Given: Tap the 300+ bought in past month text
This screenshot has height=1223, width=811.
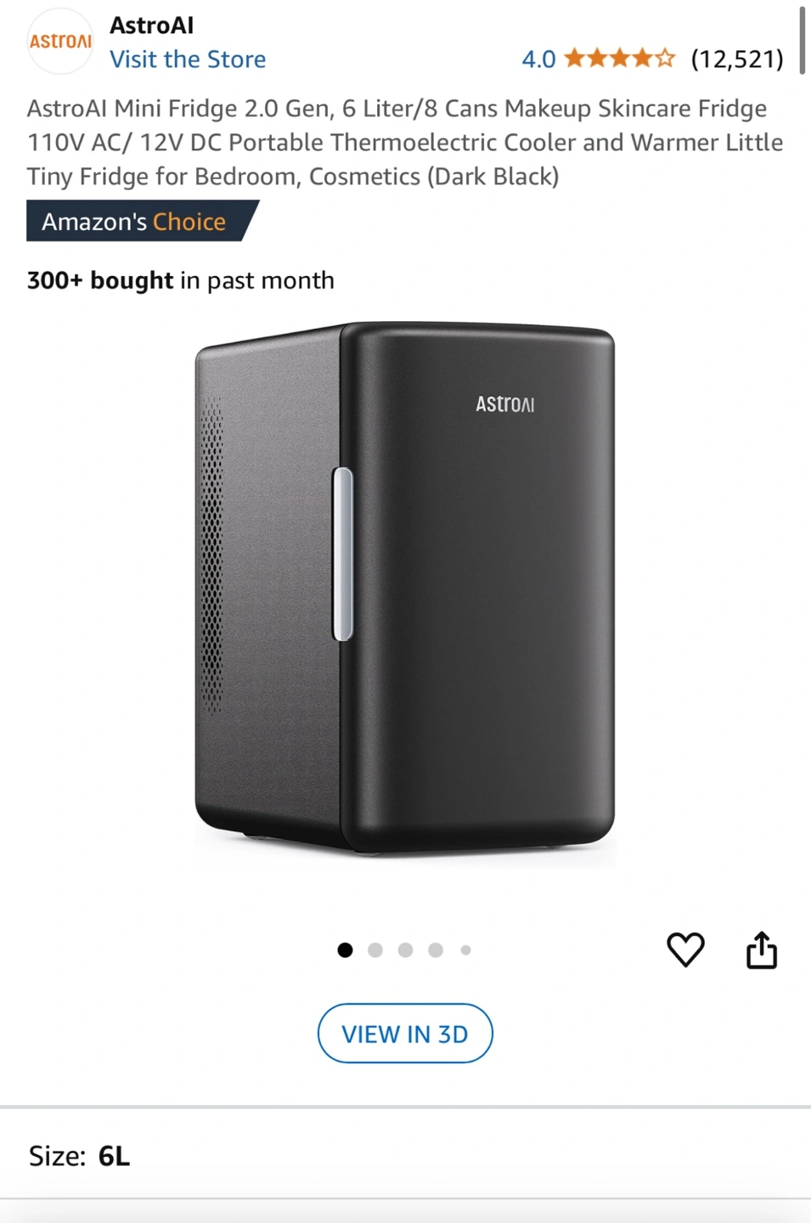Looking at the screenshot, I should (x=181, y=280).
